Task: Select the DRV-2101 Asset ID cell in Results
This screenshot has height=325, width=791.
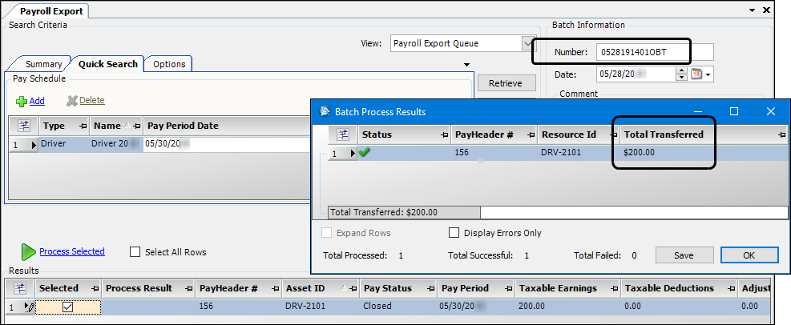Action: point(321,306)
